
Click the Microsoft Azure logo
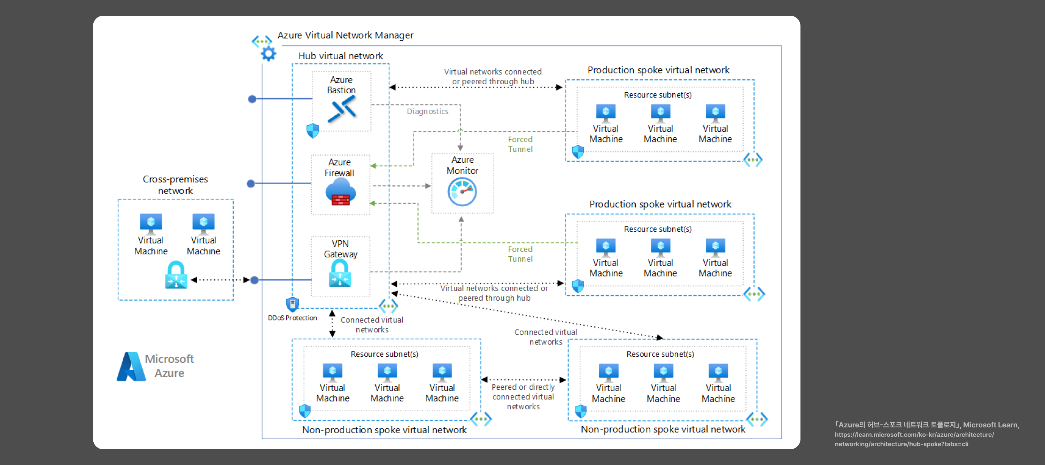pos(131,366)
